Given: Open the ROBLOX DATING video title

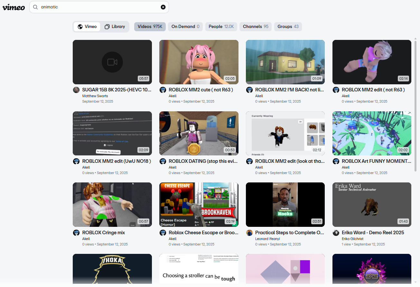Looking at the screenshot, I should [x=203, y=161].
